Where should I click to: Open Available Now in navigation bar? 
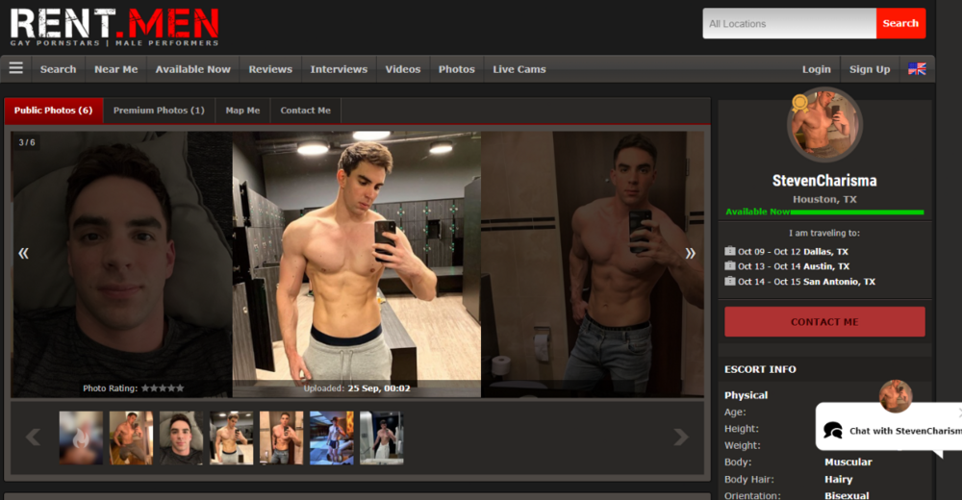click(192, 69)
